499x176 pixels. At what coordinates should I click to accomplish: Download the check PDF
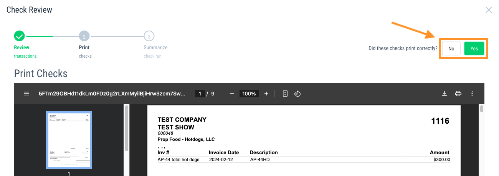(444, 94)
